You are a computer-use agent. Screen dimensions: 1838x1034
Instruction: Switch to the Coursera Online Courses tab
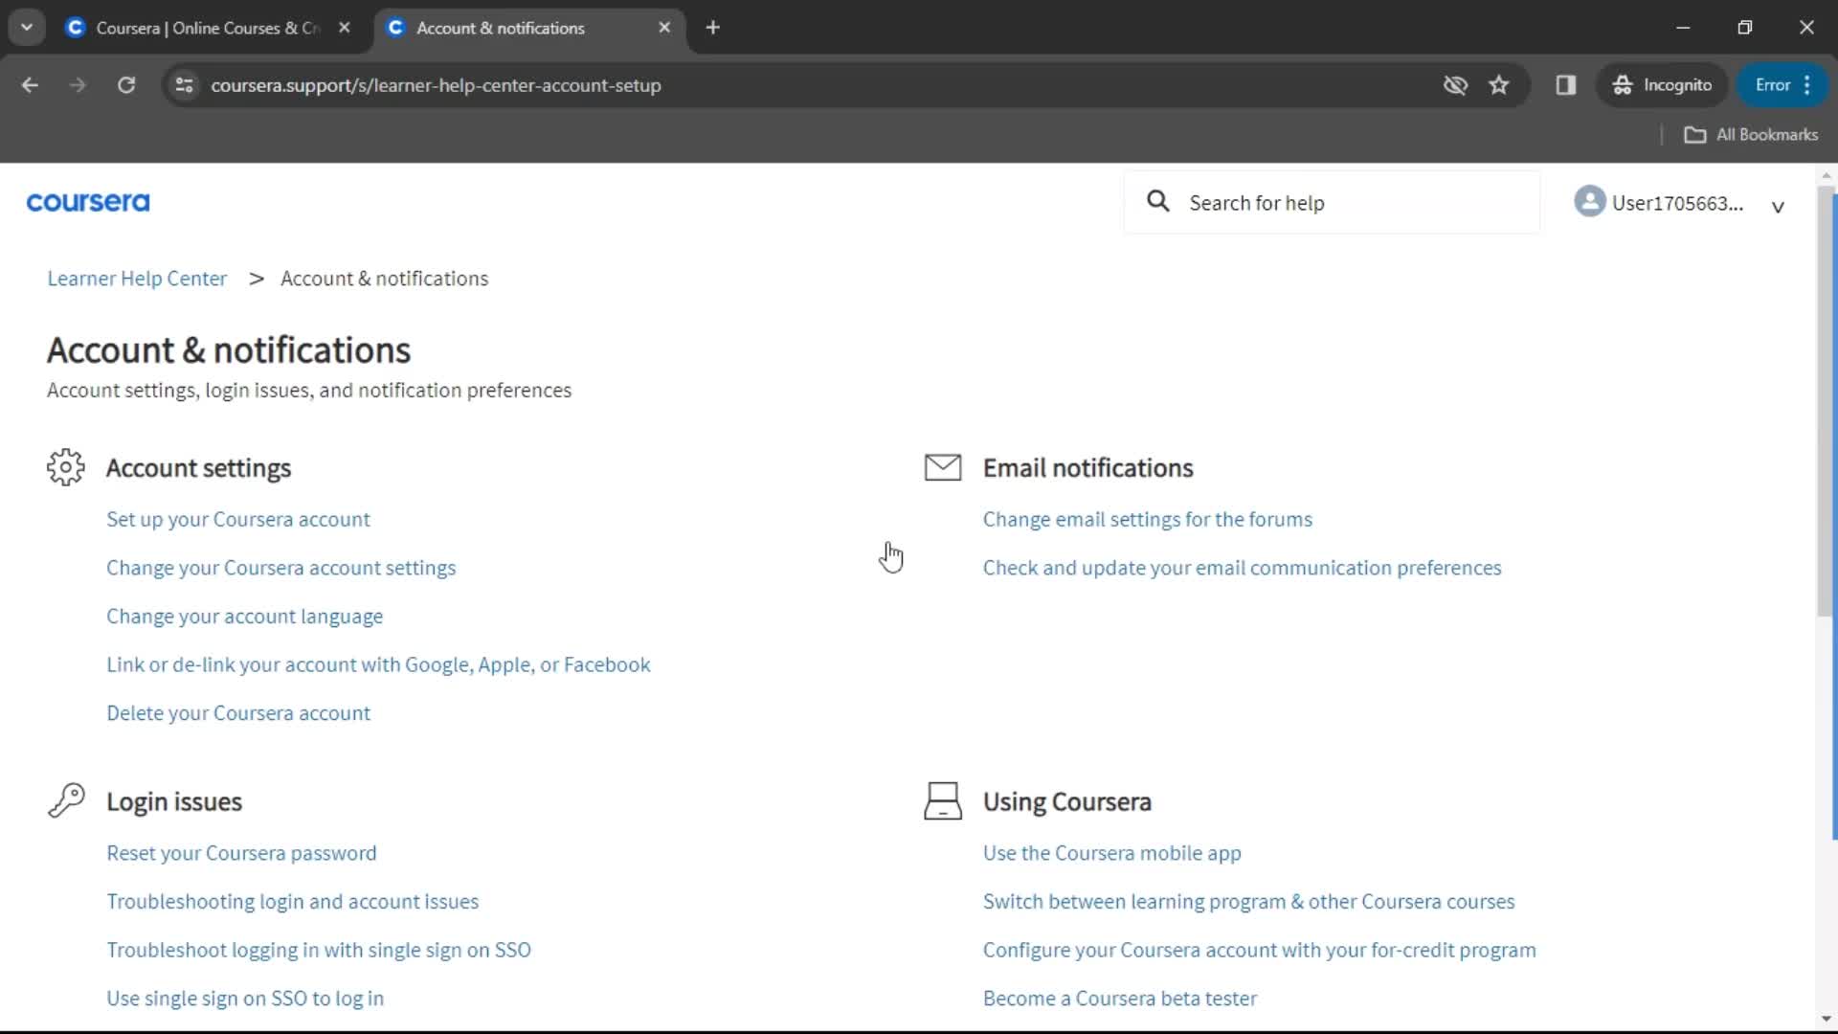tap(208, 28)
